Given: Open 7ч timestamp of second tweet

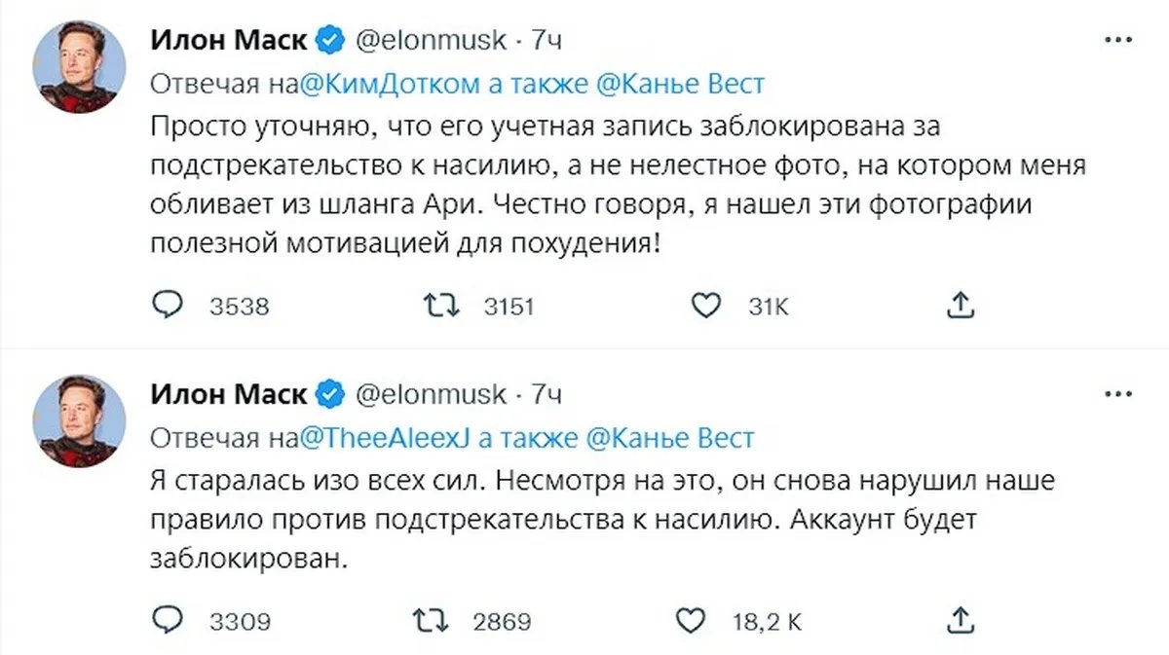Looking at the screenshot, I should (x=546, y=394).
